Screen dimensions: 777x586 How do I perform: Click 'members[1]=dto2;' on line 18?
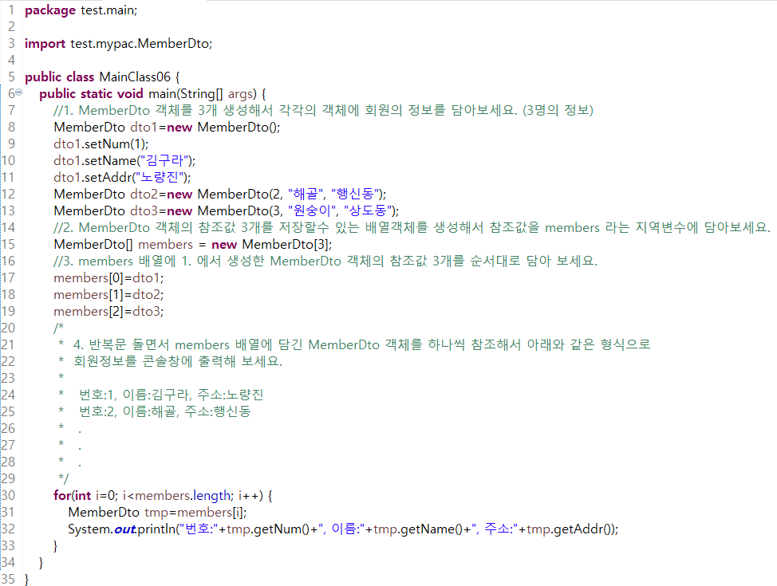click(108, 295)
